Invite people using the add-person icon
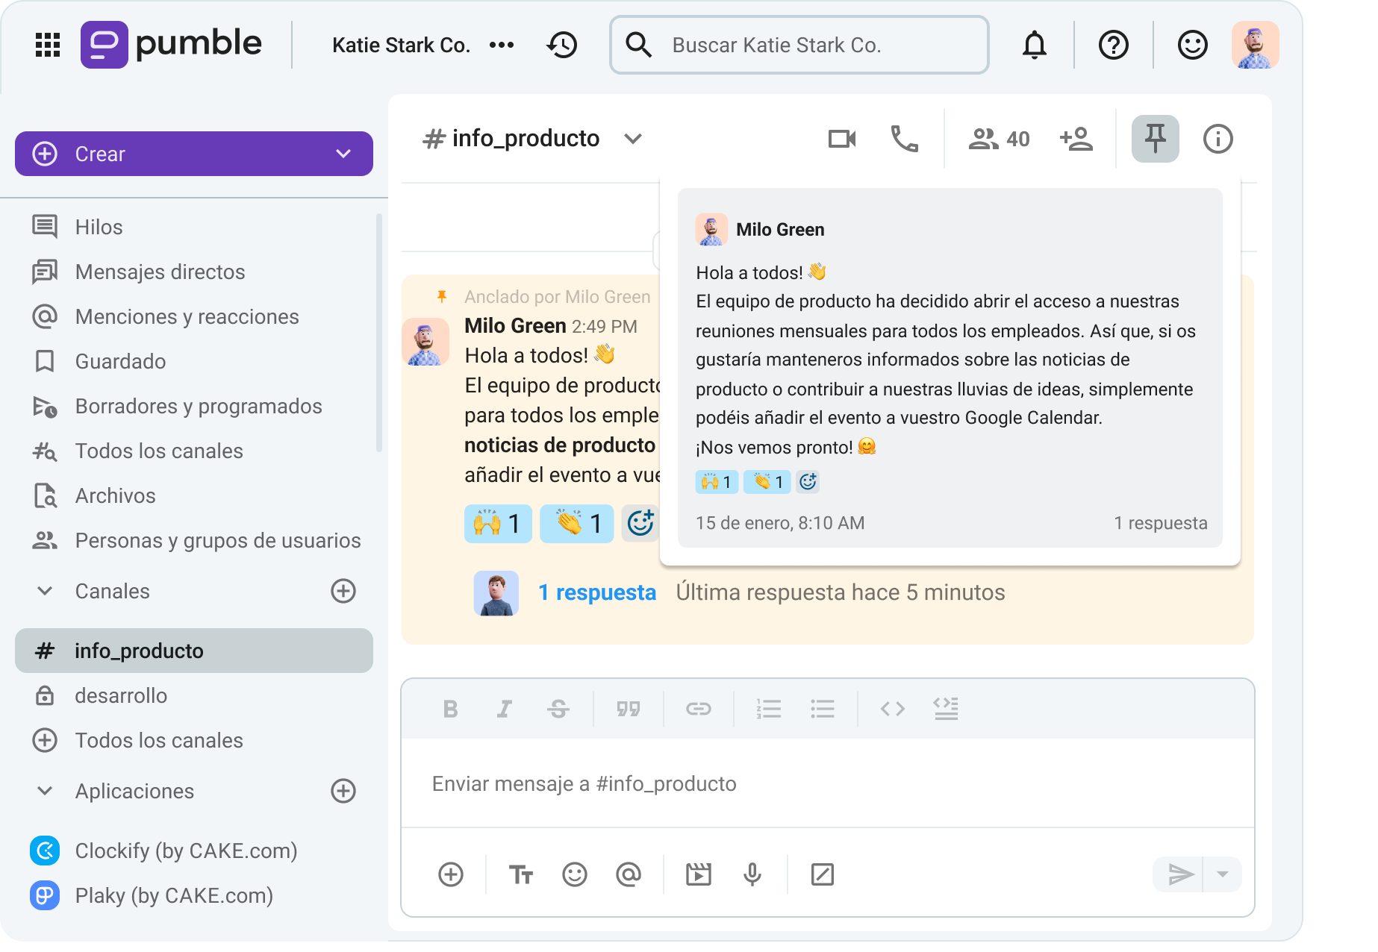The image size is (1378, 952). (1076, 139)
